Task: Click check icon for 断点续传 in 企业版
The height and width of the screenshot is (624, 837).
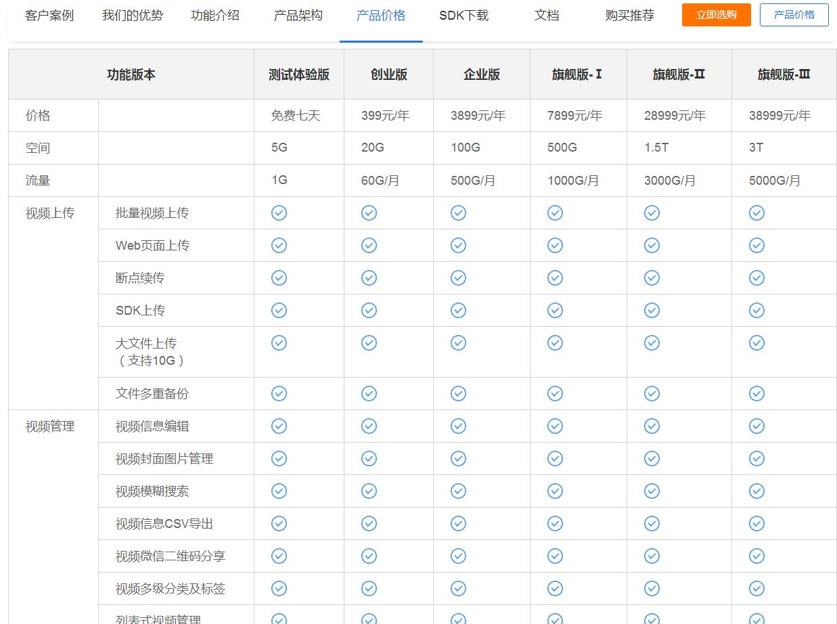Action: [x=458, y=278]
